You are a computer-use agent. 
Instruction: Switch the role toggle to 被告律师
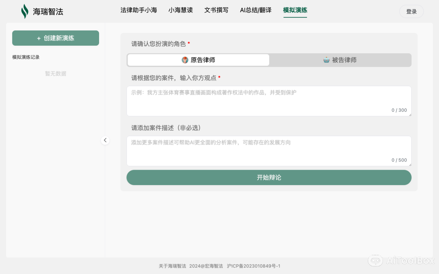pos(341,60)
